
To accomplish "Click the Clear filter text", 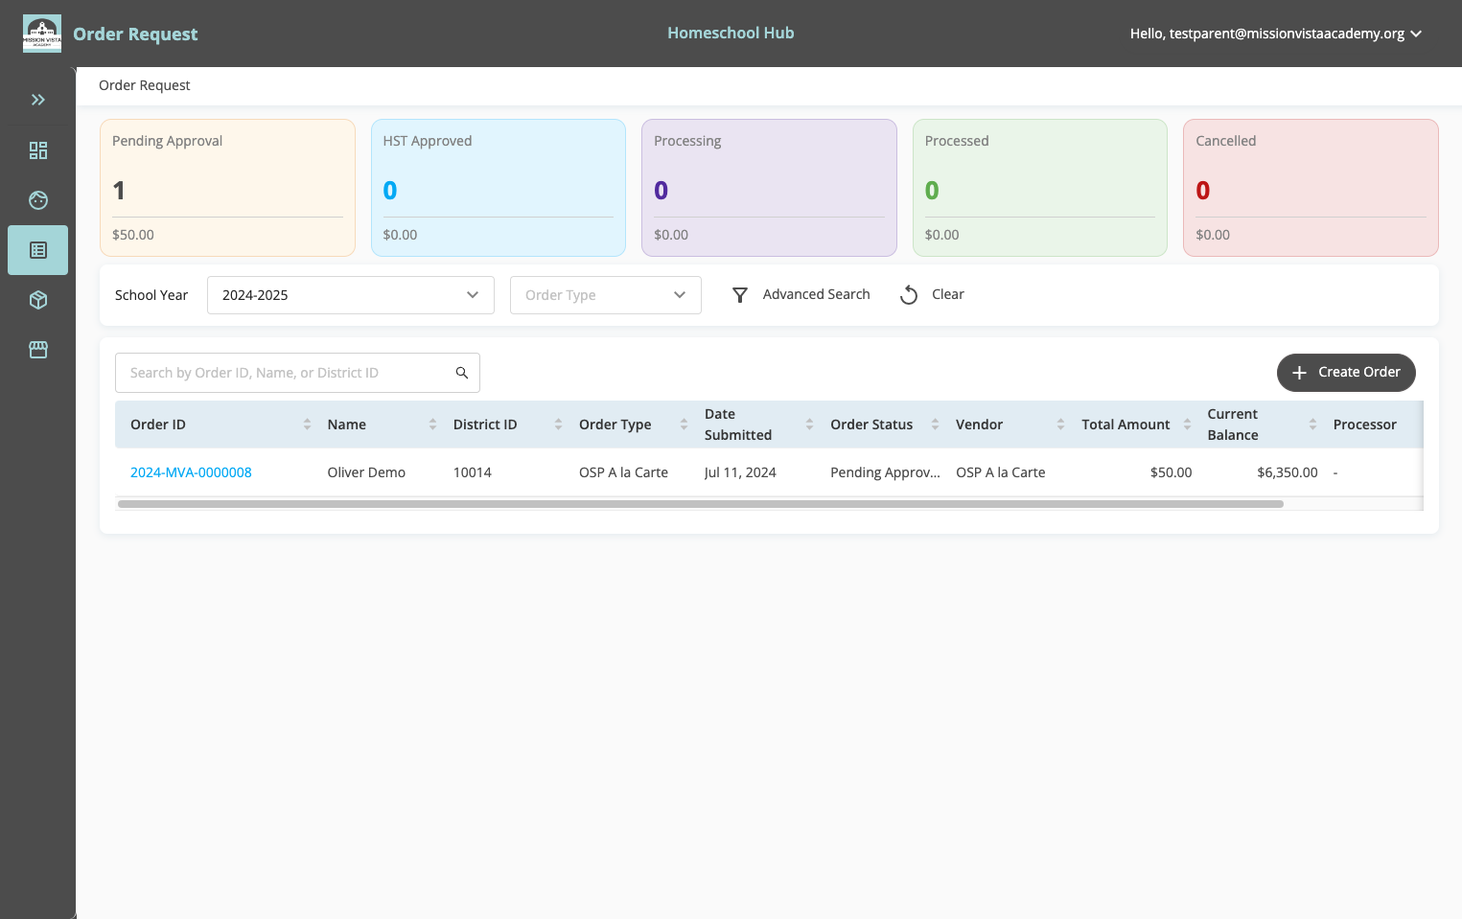I will 948,294.
